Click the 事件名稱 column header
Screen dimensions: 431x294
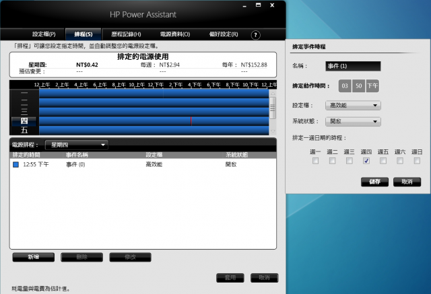click(x=77, y=155)
